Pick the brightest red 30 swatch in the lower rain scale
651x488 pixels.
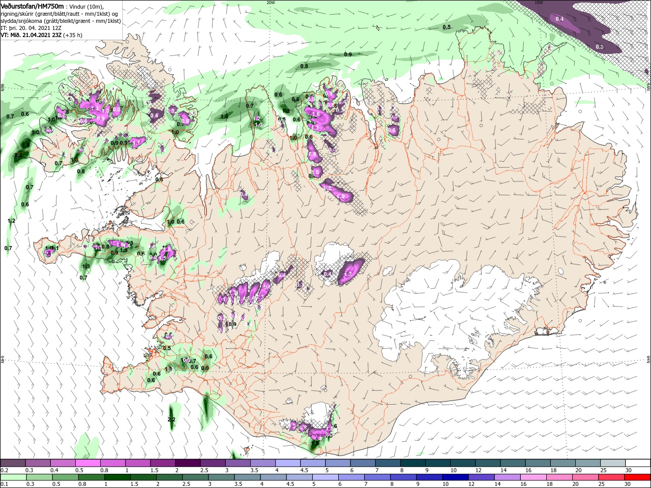[638, 477]
